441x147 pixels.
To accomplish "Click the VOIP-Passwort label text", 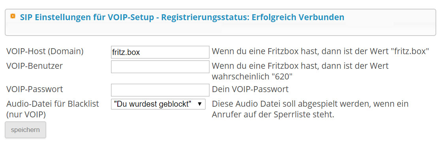I will (x=35, y=89).
